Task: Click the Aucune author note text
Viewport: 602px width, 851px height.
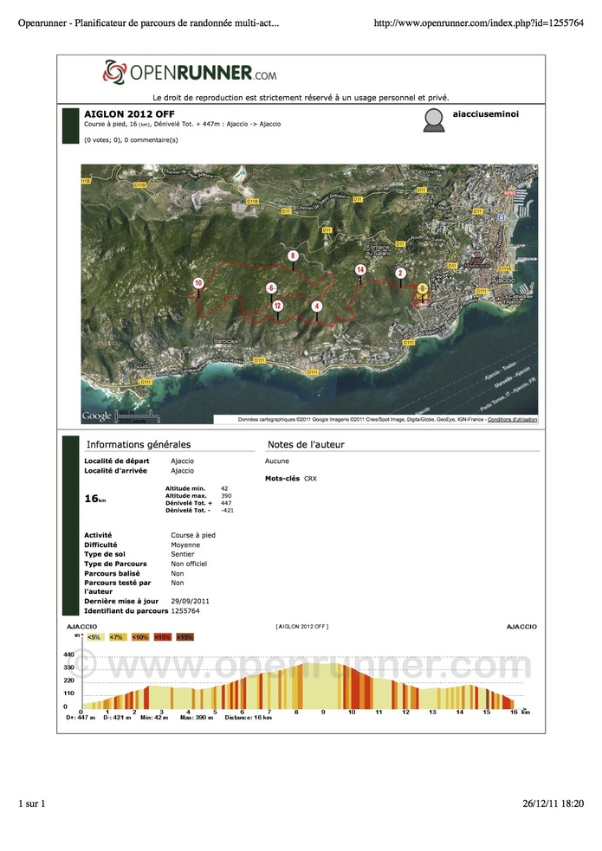Action: point(277,461)
